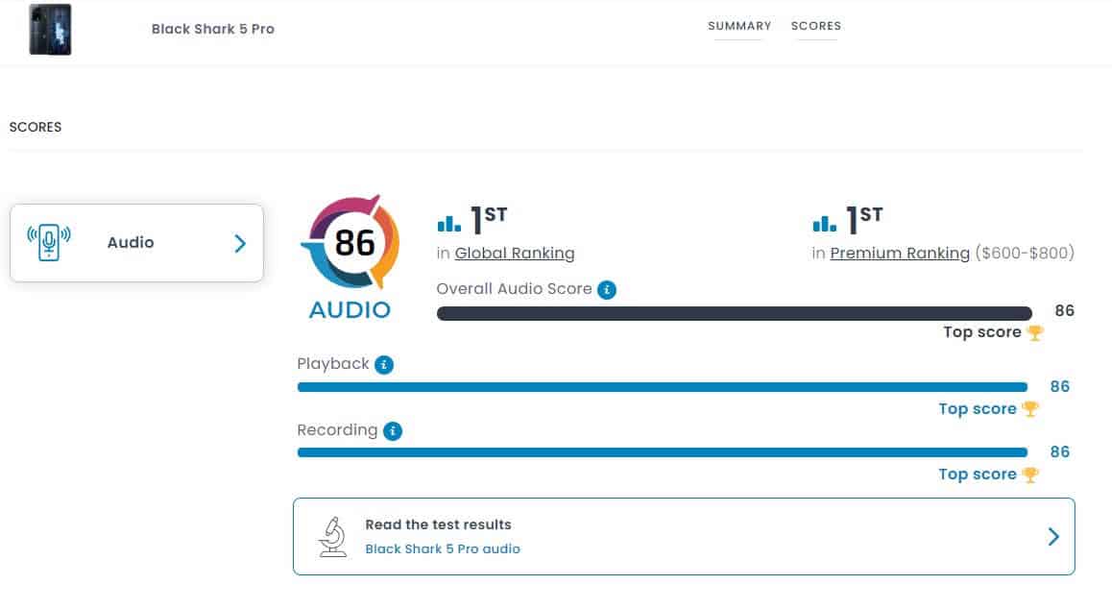This screenshot has width=1112, height=609.
Task: Open the Black Shark 5 Pro audio link
Action: tap(443, 548)
